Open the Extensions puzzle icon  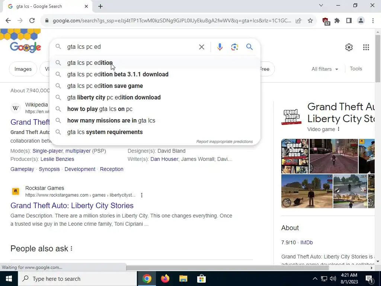[x=337, y=21]
